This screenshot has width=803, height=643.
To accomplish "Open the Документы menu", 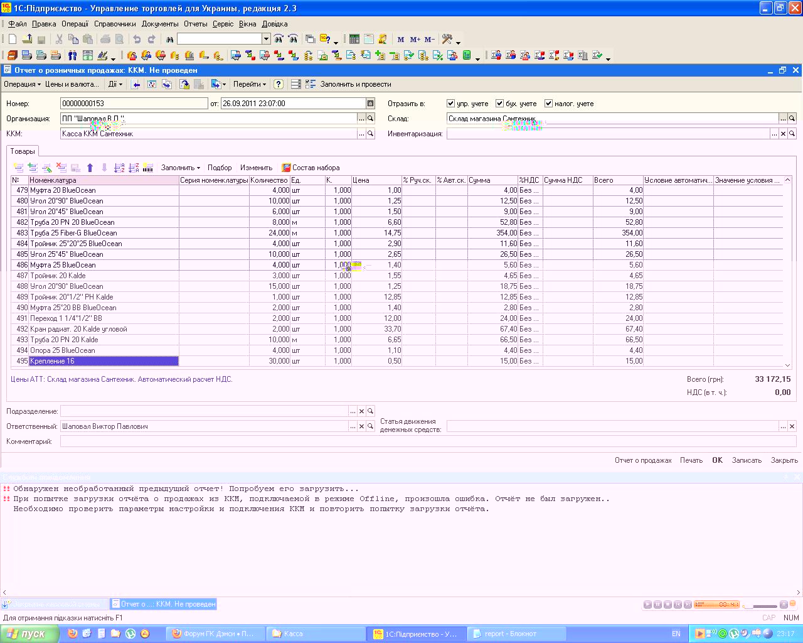I will 160,24.
